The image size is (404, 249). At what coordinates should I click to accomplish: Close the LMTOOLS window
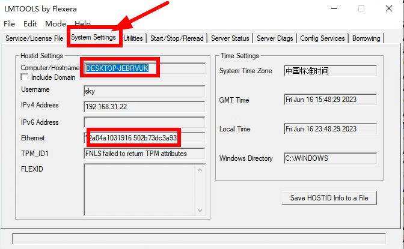(389, 8)
